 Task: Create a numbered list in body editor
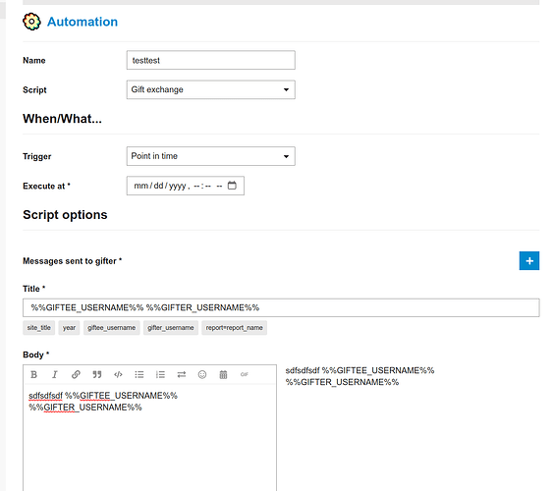tap(160, 374)
